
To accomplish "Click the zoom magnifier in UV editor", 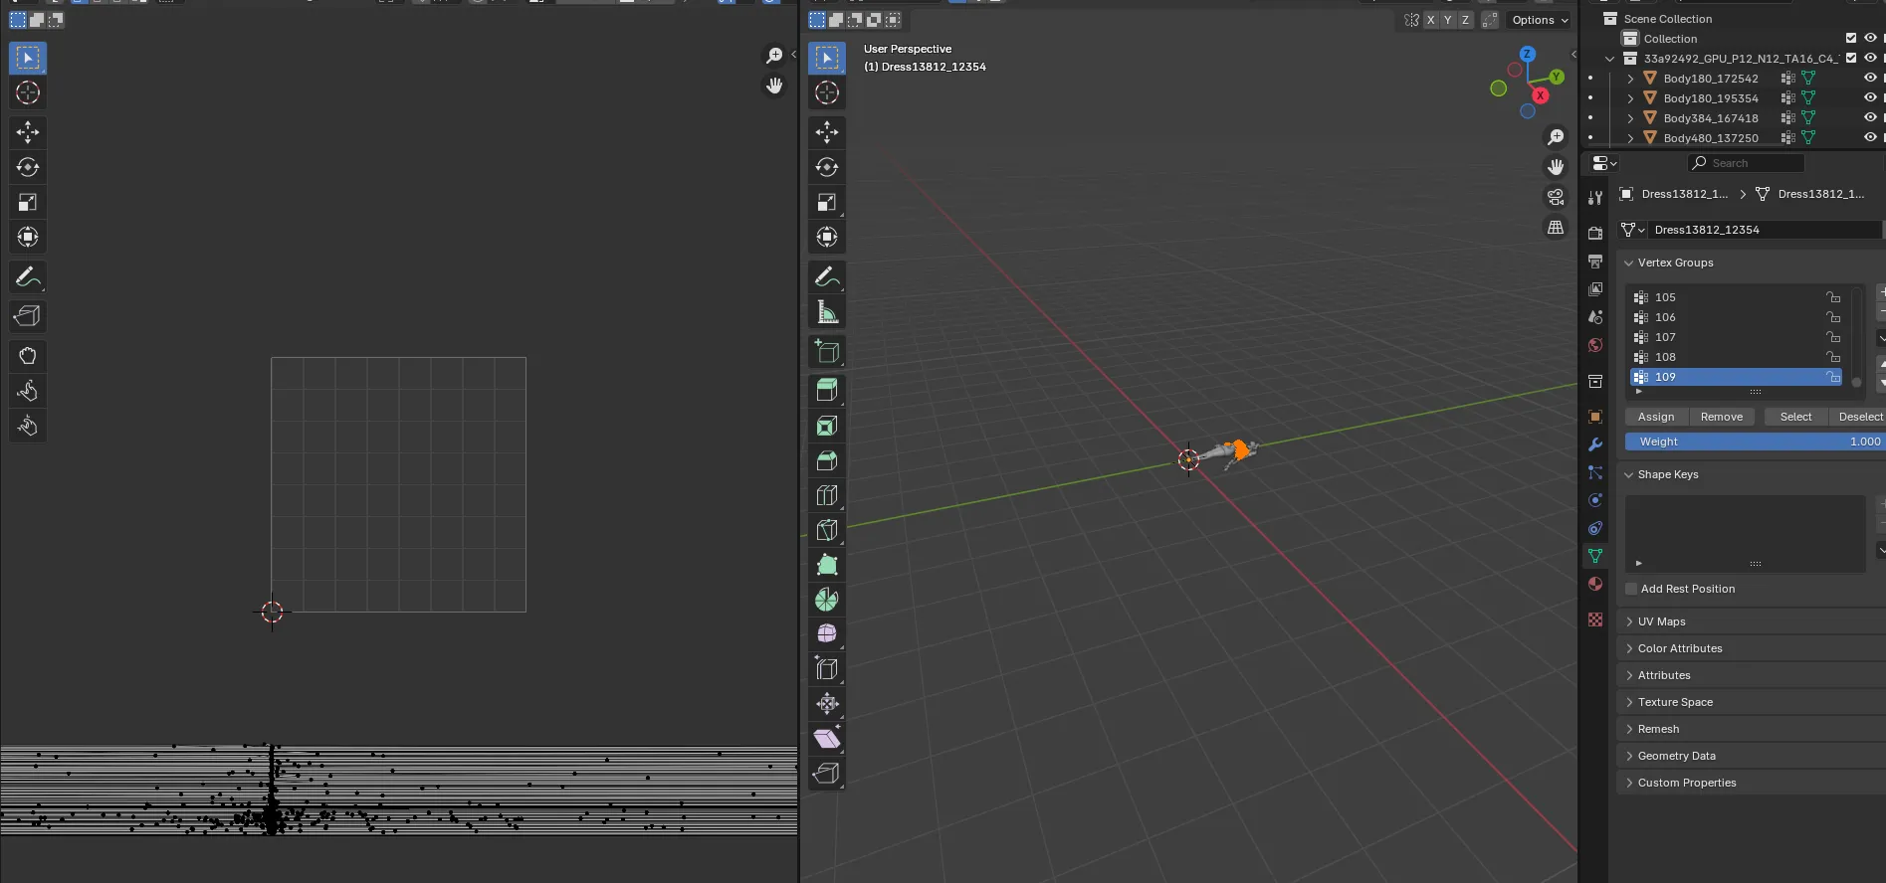I will tap(774, 56).
